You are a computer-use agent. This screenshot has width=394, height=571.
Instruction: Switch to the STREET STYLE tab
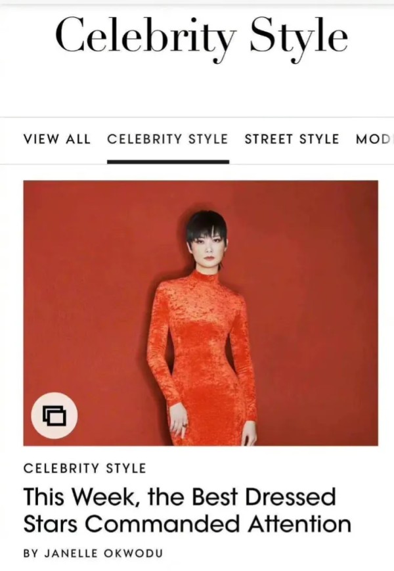292,139
